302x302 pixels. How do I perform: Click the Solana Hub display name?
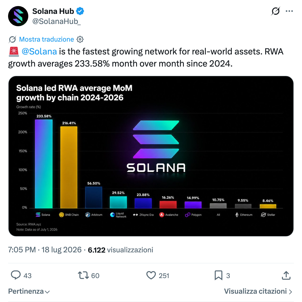[53, 11]
